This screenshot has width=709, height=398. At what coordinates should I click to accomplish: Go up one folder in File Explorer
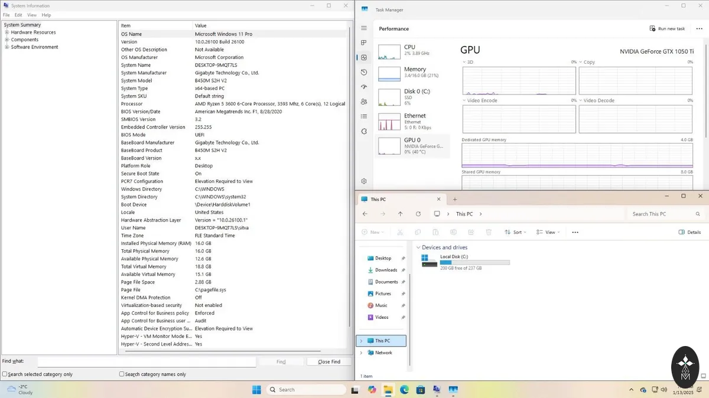tap(400, 214)
